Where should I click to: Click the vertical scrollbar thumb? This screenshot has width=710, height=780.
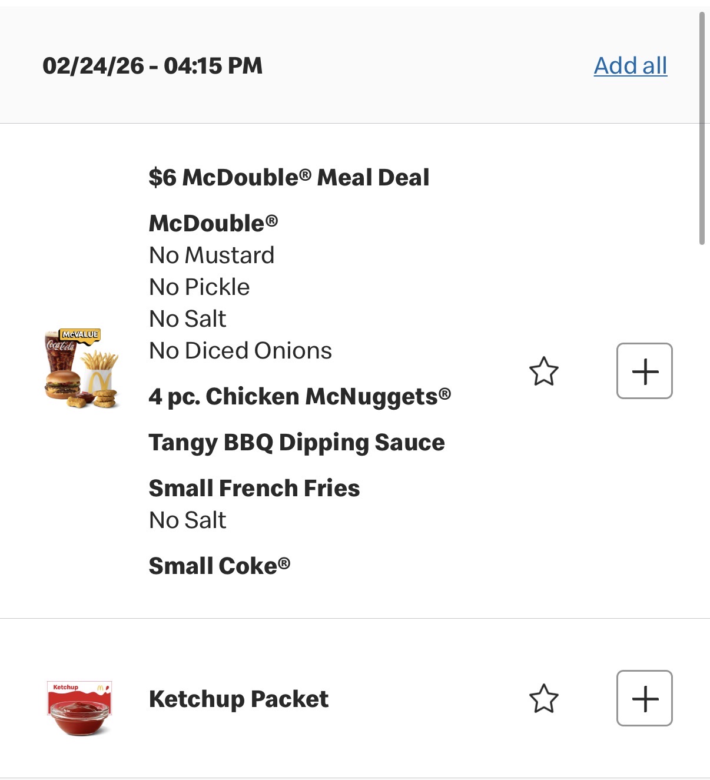tap(701, 127)
